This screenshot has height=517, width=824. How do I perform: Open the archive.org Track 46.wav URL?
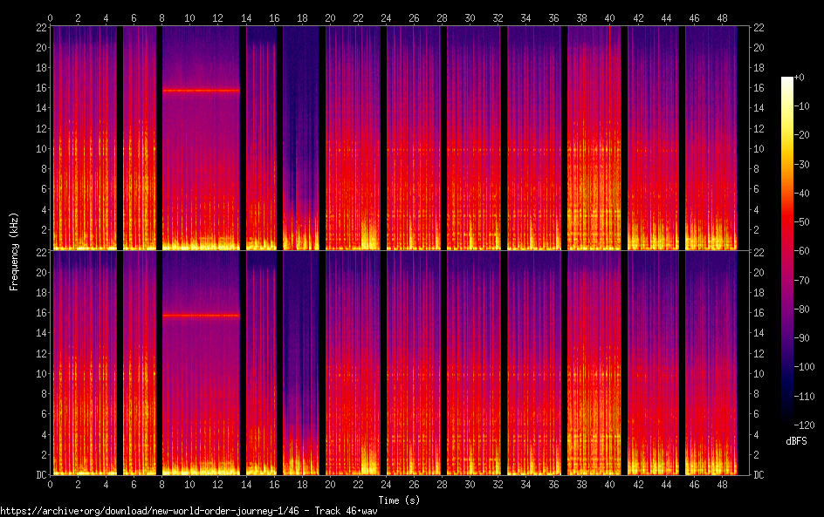click(x=189, y=511)
